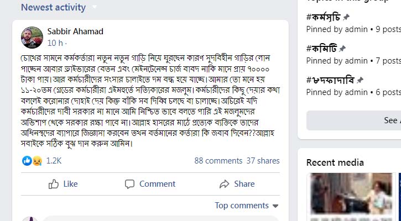
Task: Click the See All topics button
Action: 392,120
